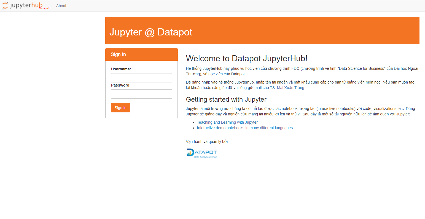Open the About page
Screen dimensions: 425x219
click(x=61, y=6)
